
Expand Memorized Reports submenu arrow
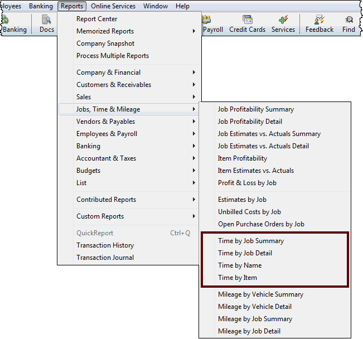(194, 31)
